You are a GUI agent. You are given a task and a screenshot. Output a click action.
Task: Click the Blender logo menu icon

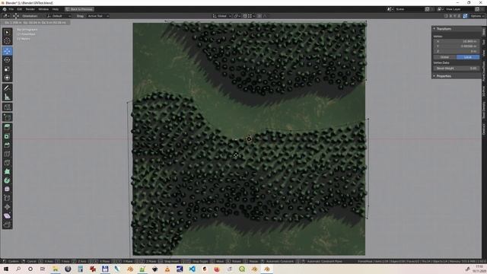click(x=5, y=9)
